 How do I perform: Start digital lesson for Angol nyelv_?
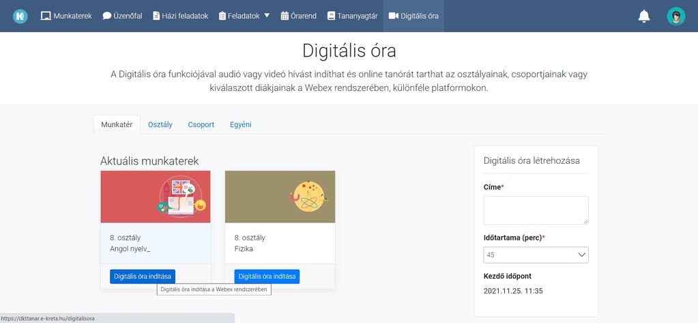click(x=143, y=276)
